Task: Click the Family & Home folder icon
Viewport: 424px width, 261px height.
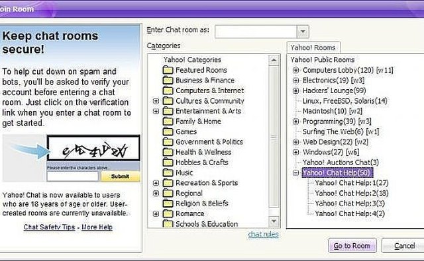Action: [x=168, y=122]
